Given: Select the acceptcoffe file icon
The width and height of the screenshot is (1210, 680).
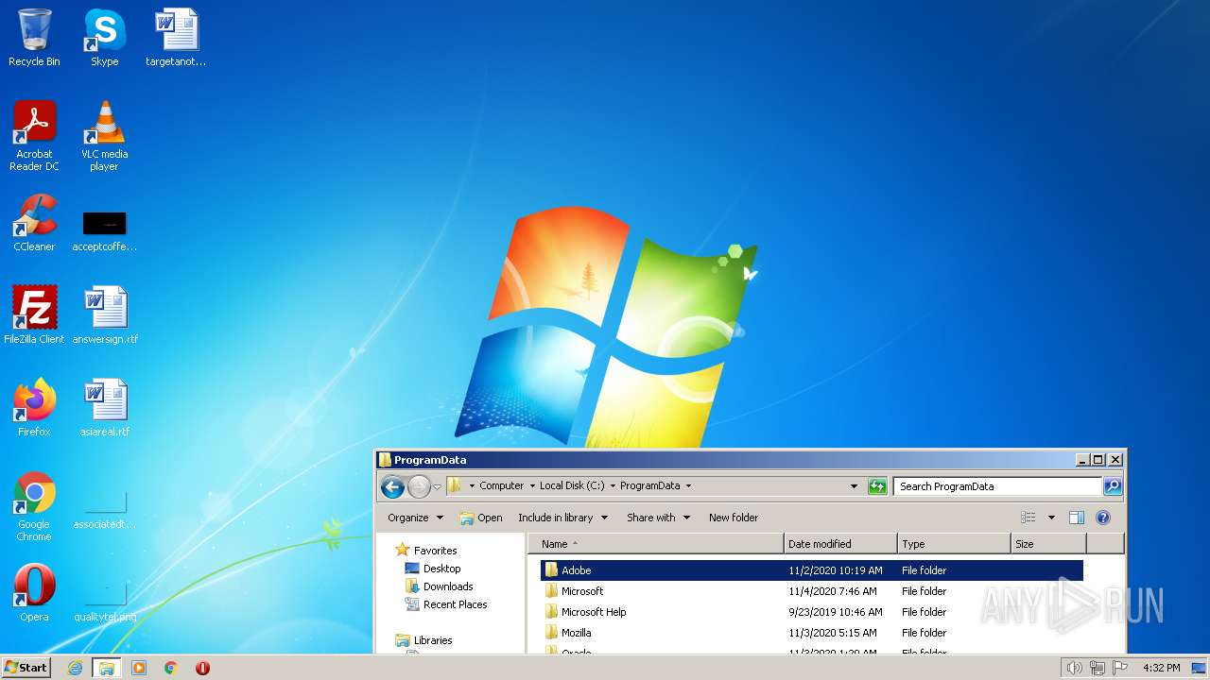Looking at the screenshot, I should point(104,230).
